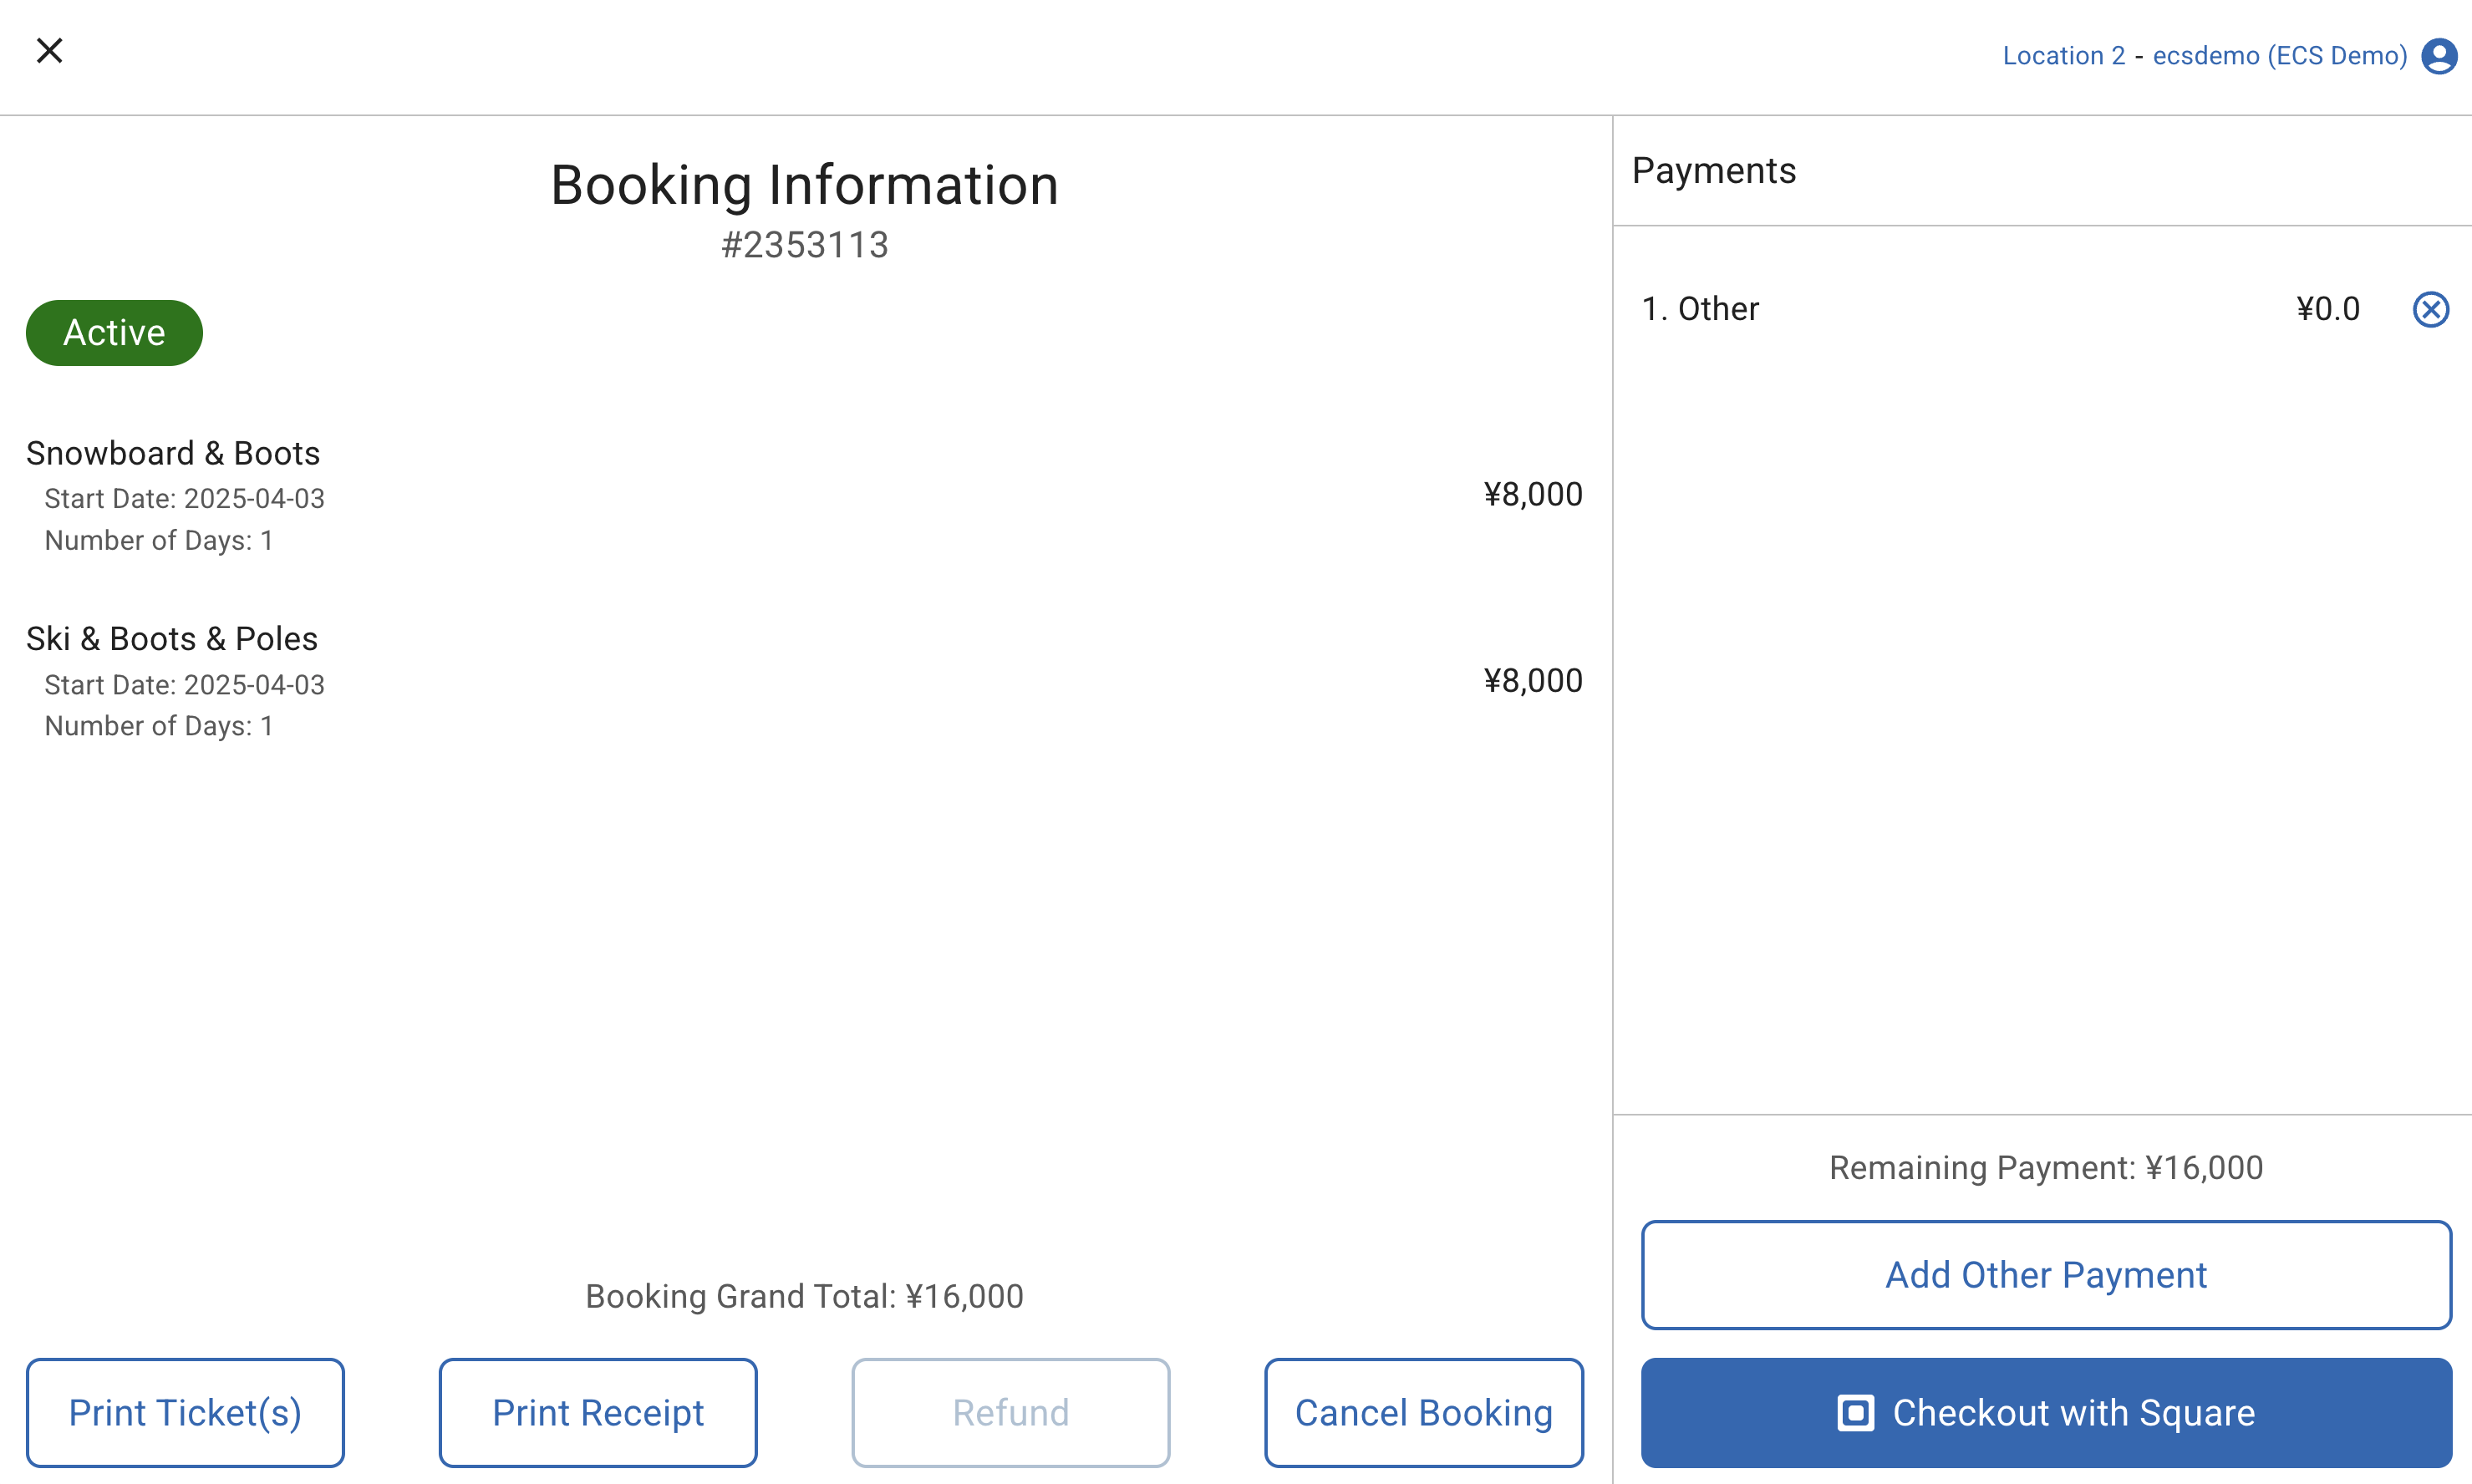Click the Booking Grand Total text
This screenshot has height=1484, width=2472.
pos(804,1296)
